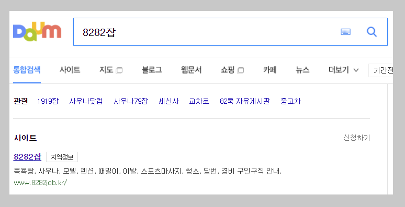The image size is (405, 207).
Task: Click related search 사우나닷컴
Action: [86, 101]
